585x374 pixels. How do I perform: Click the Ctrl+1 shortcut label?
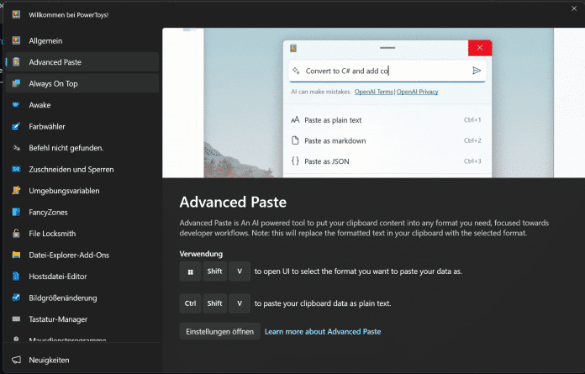[x=472, y=119]
